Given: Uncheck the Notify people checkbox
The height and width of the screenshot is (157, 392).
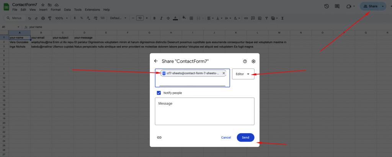Looking at the screenshot, I should (x=159, y=93).
